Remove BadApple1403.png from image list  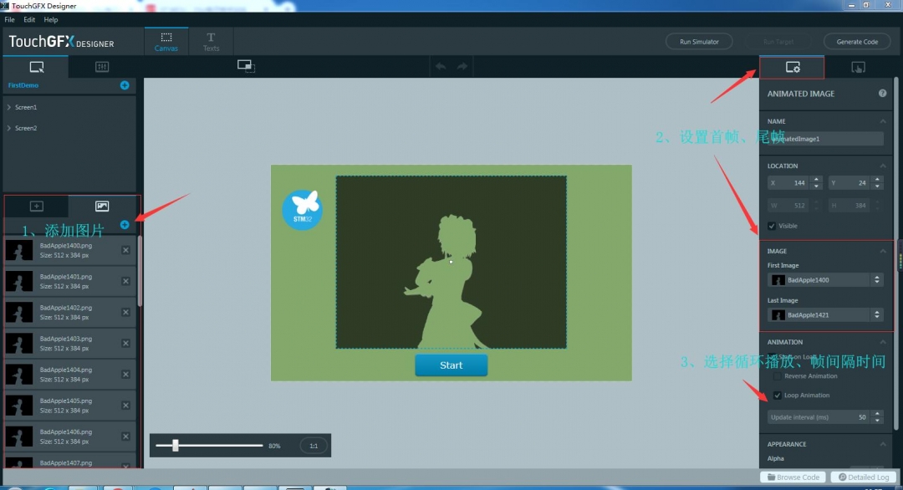(x=125, y=343)
